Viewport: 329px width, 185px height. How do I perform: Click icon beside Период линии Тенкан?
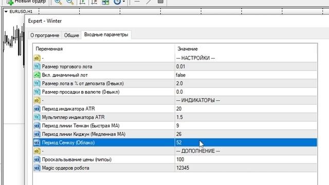37,125
